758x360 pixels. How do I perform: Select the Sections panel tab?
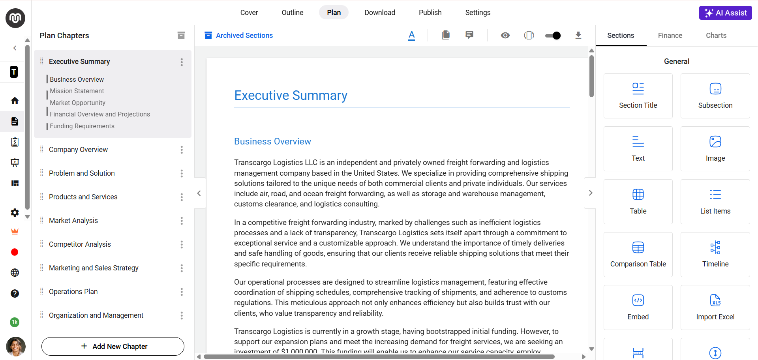621,36
